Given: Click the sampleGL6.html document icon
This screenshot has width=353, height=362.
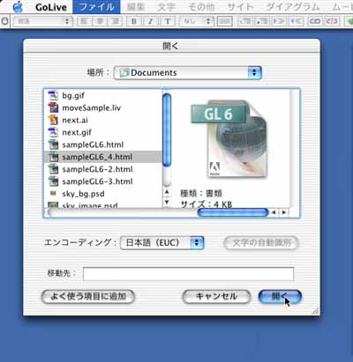Looking at the screenshot, I should click(53, 144).
